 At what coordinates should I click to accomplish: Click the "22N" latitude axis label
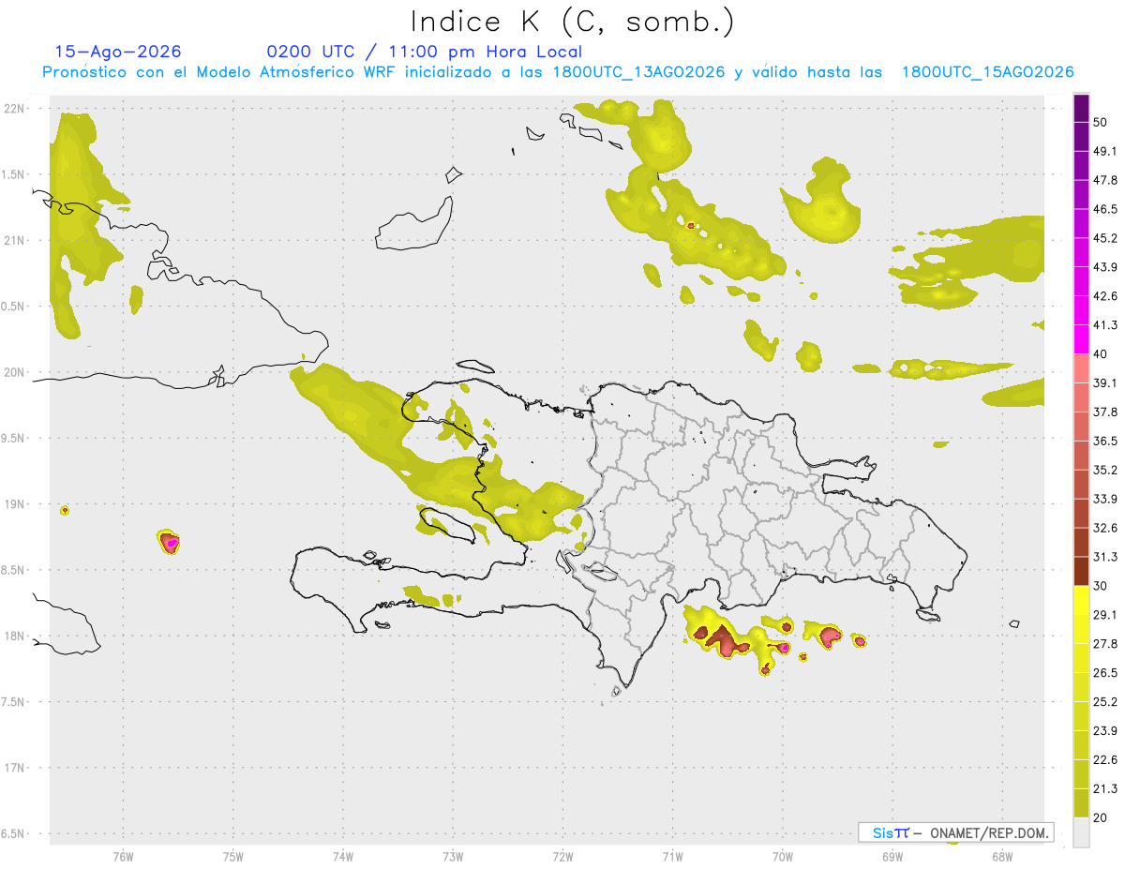point(14,109)
